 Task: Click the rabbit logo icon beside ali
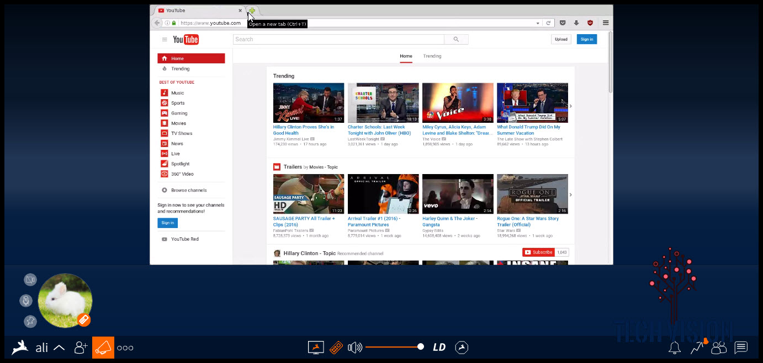(x=20, y=348)
